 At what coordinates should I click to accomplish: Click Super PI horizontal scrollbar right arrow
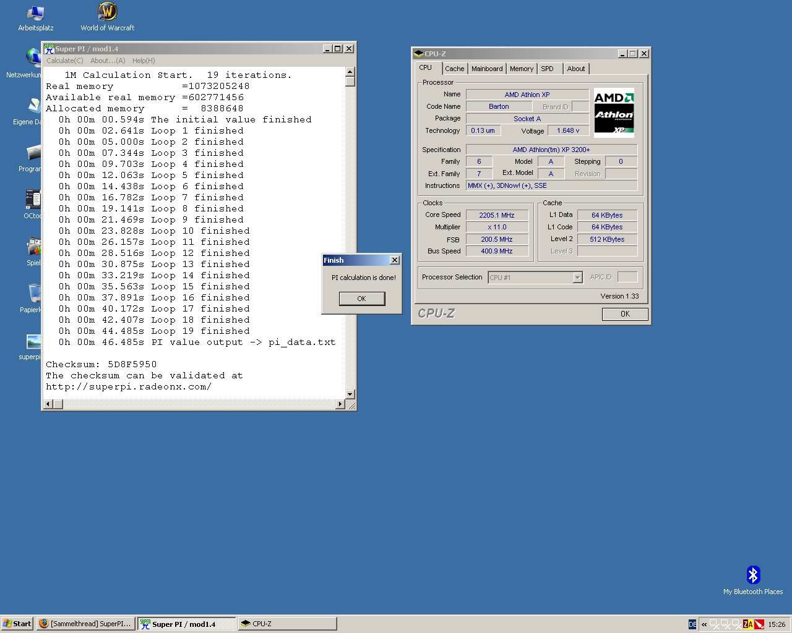340,404
